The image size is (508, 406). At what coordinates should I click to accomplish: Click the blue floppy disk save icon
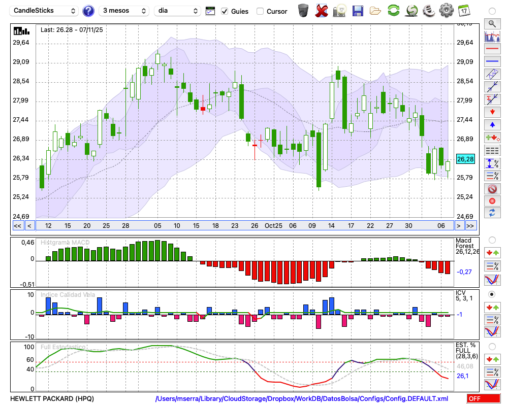358,11
